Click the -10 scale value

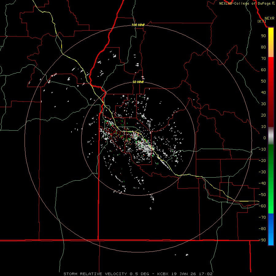coord(262,149)
